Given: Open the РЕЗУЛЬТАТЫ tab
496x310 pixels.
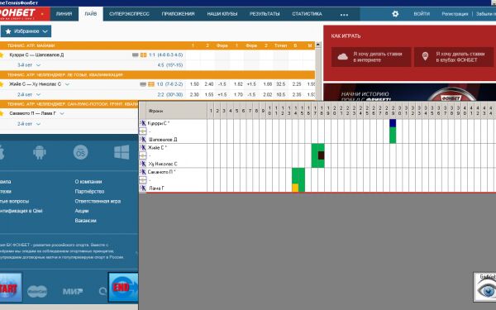Looking at the screenshot, I should click(x=265, y=14).
